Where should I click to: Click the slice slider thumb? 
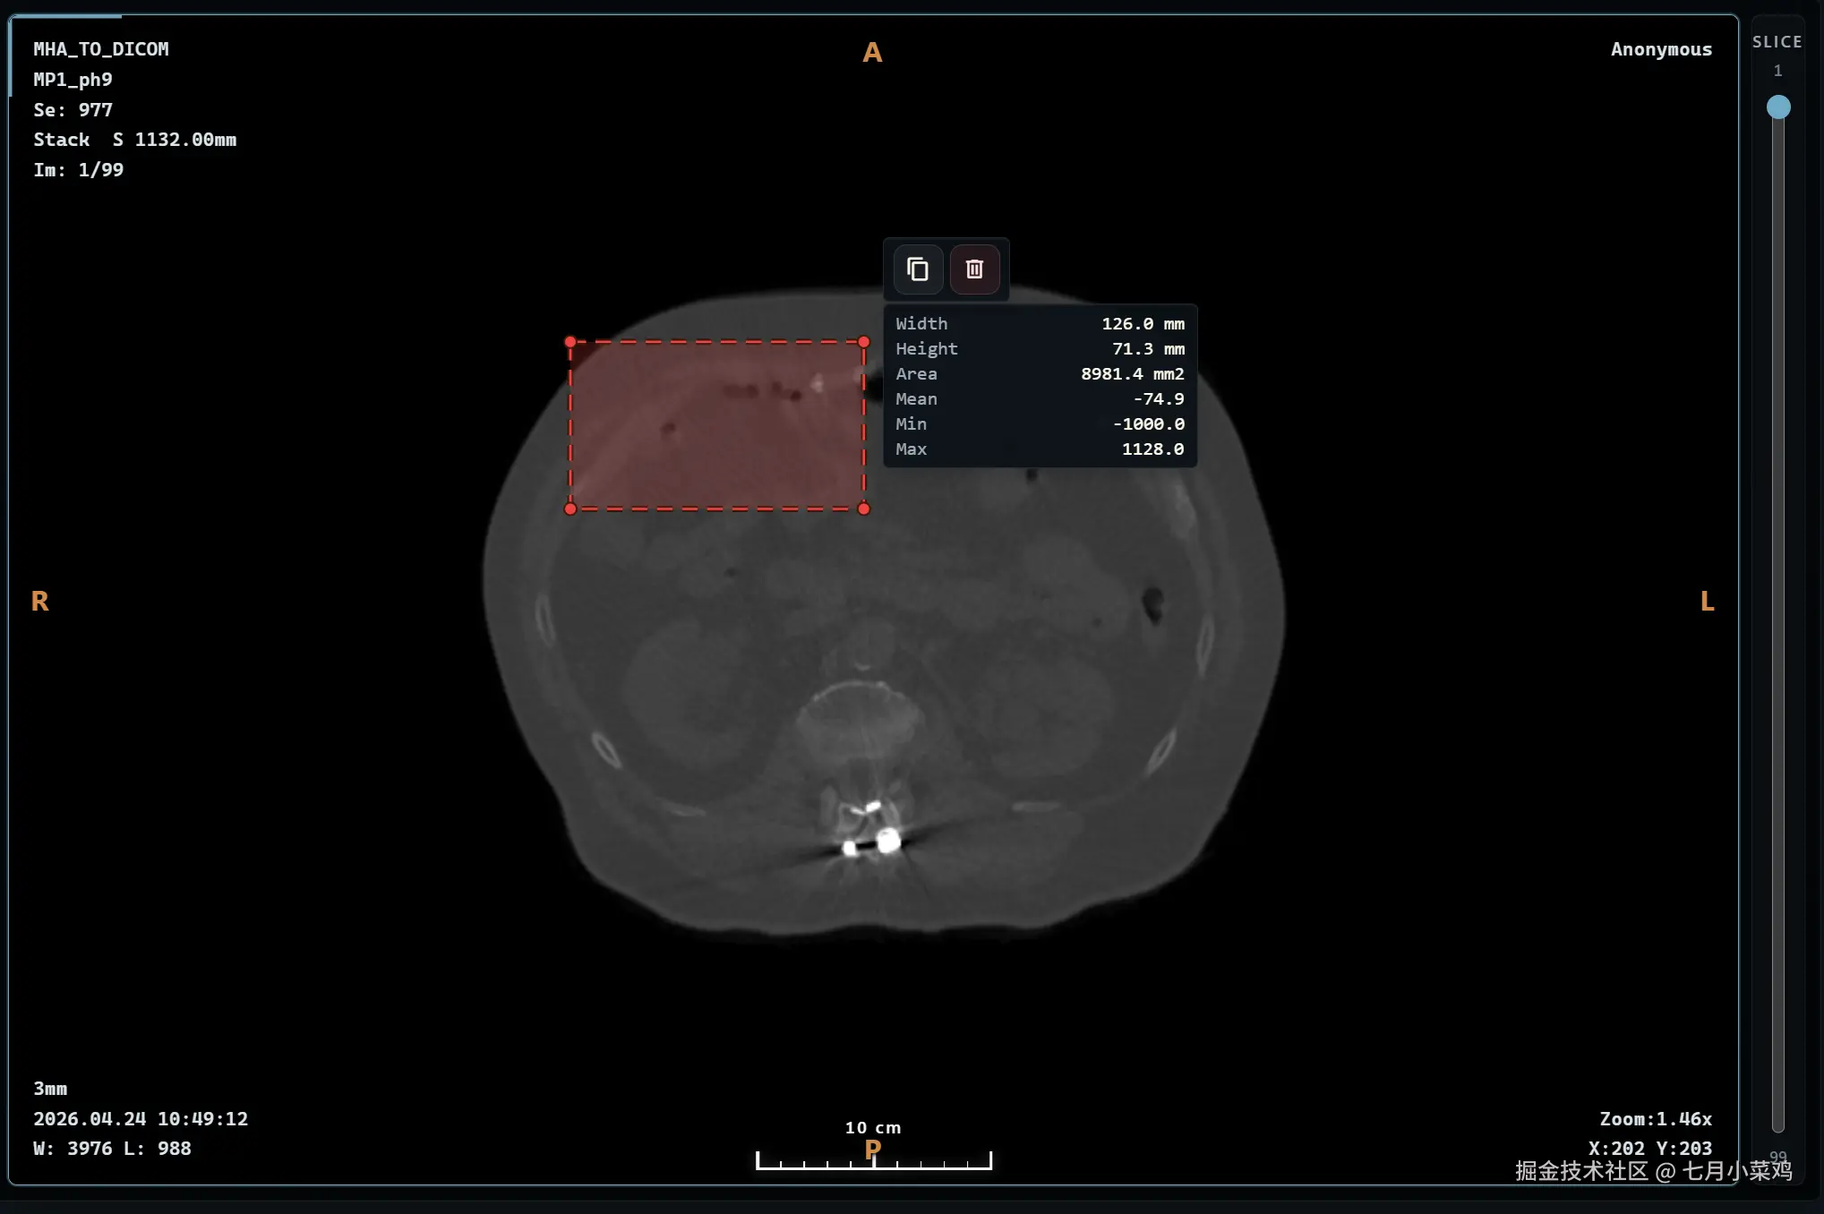(1778, 107)
